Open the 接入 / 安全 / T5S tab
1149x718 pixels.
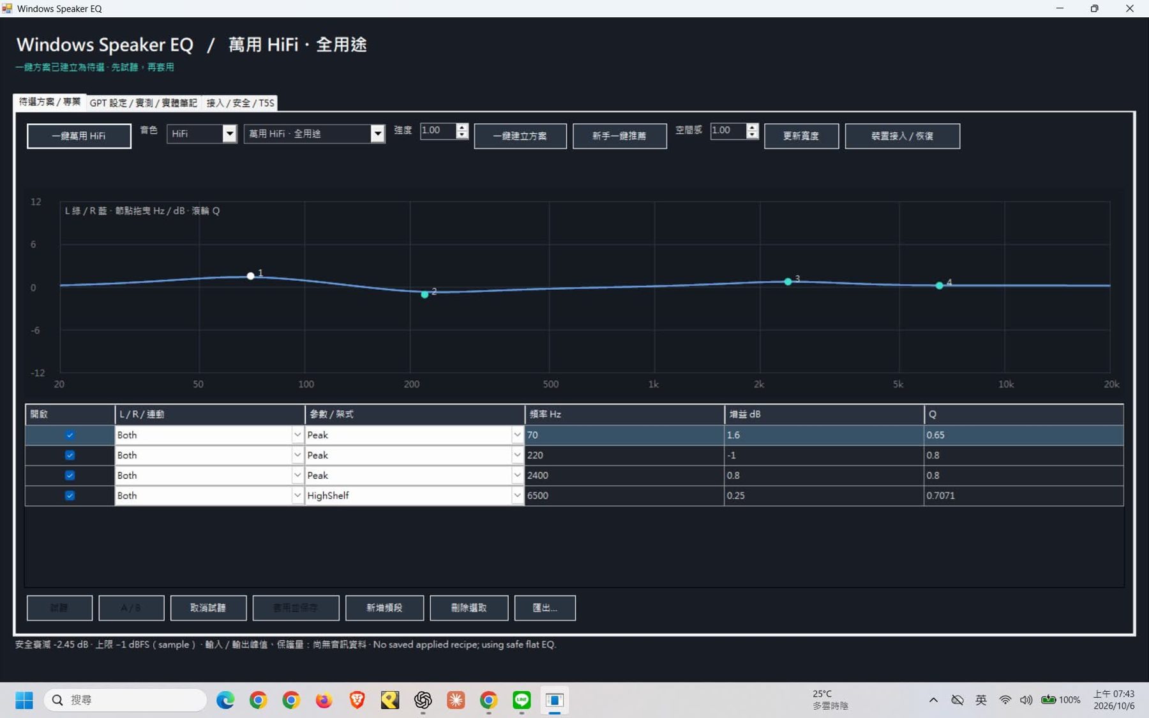pos(240,103)
